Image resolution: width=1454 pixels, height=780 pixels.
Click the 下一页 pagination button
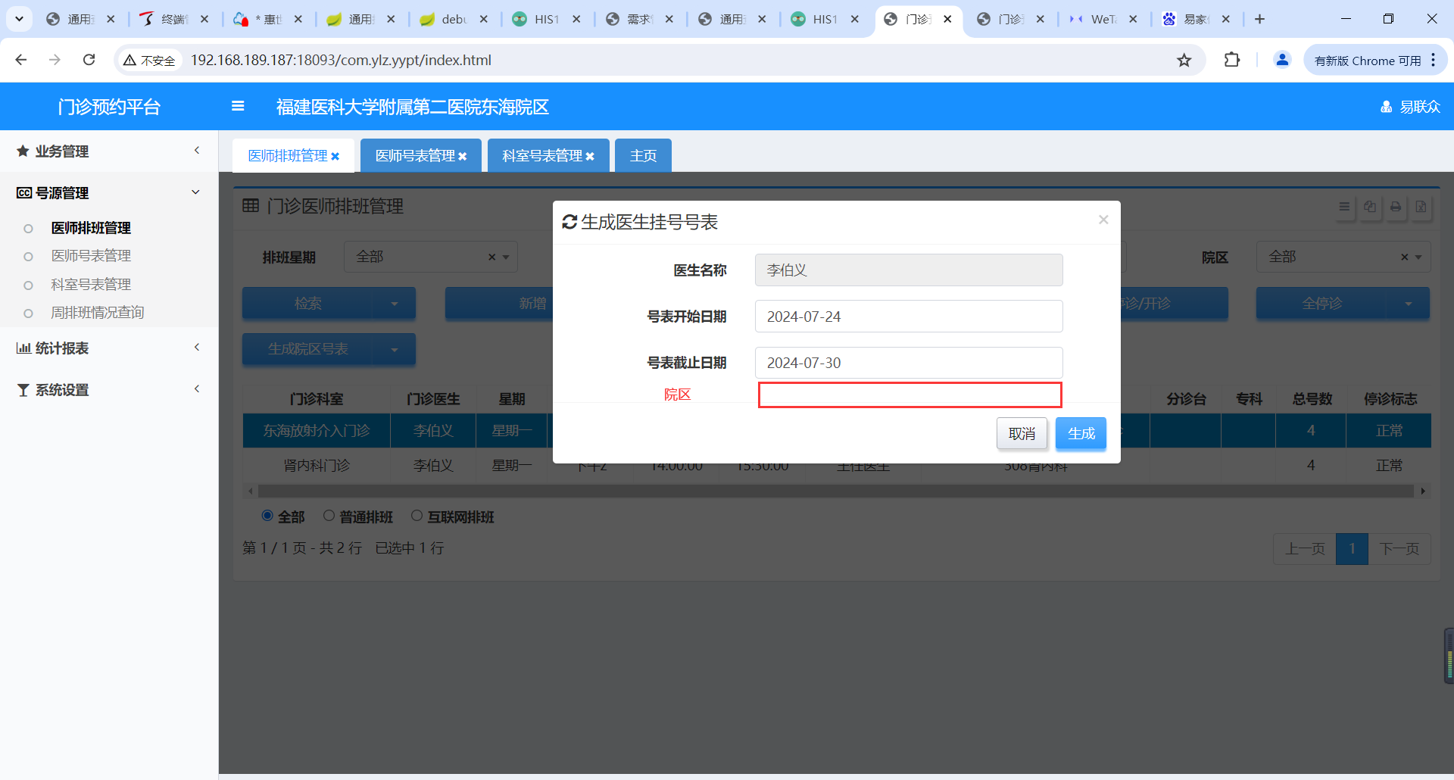pyautogui.click(x=1399, y=549)
